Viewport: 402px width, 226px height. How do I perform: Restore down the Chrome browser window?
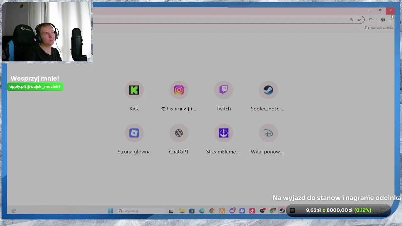[x=380, y=10]
